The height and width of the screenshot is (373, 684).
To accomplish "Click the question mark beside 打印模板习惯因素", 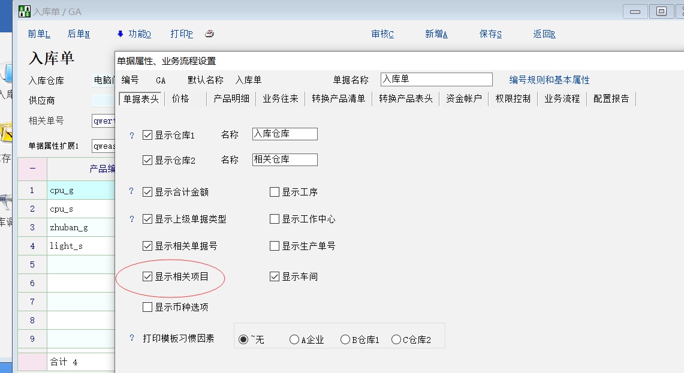I will coord(132,338).
